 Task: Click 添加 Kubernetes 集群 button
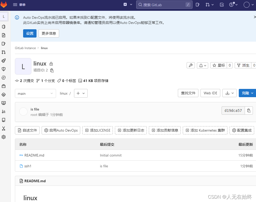tap(205, 130)
